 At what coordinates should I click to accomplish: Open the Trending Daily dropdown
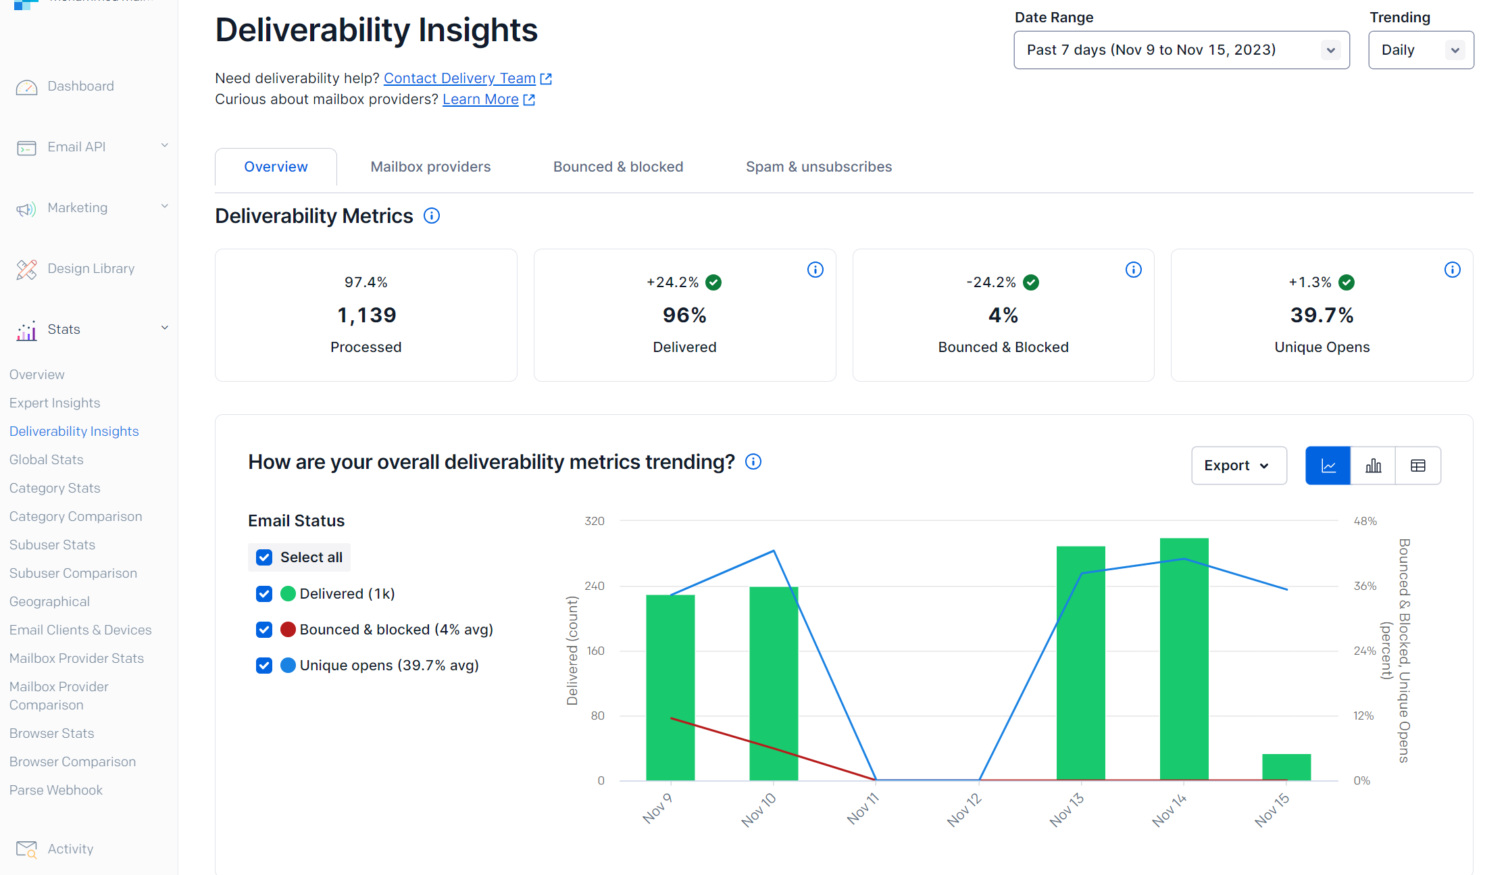click(1421, 50)
